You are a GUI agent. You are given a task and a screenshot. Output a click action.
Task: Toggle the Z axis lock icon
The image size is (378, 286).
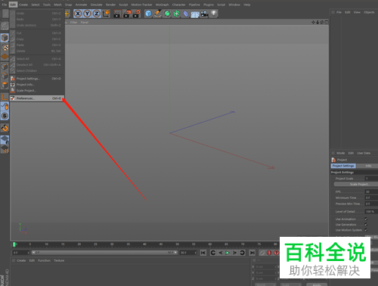point(96,14)
